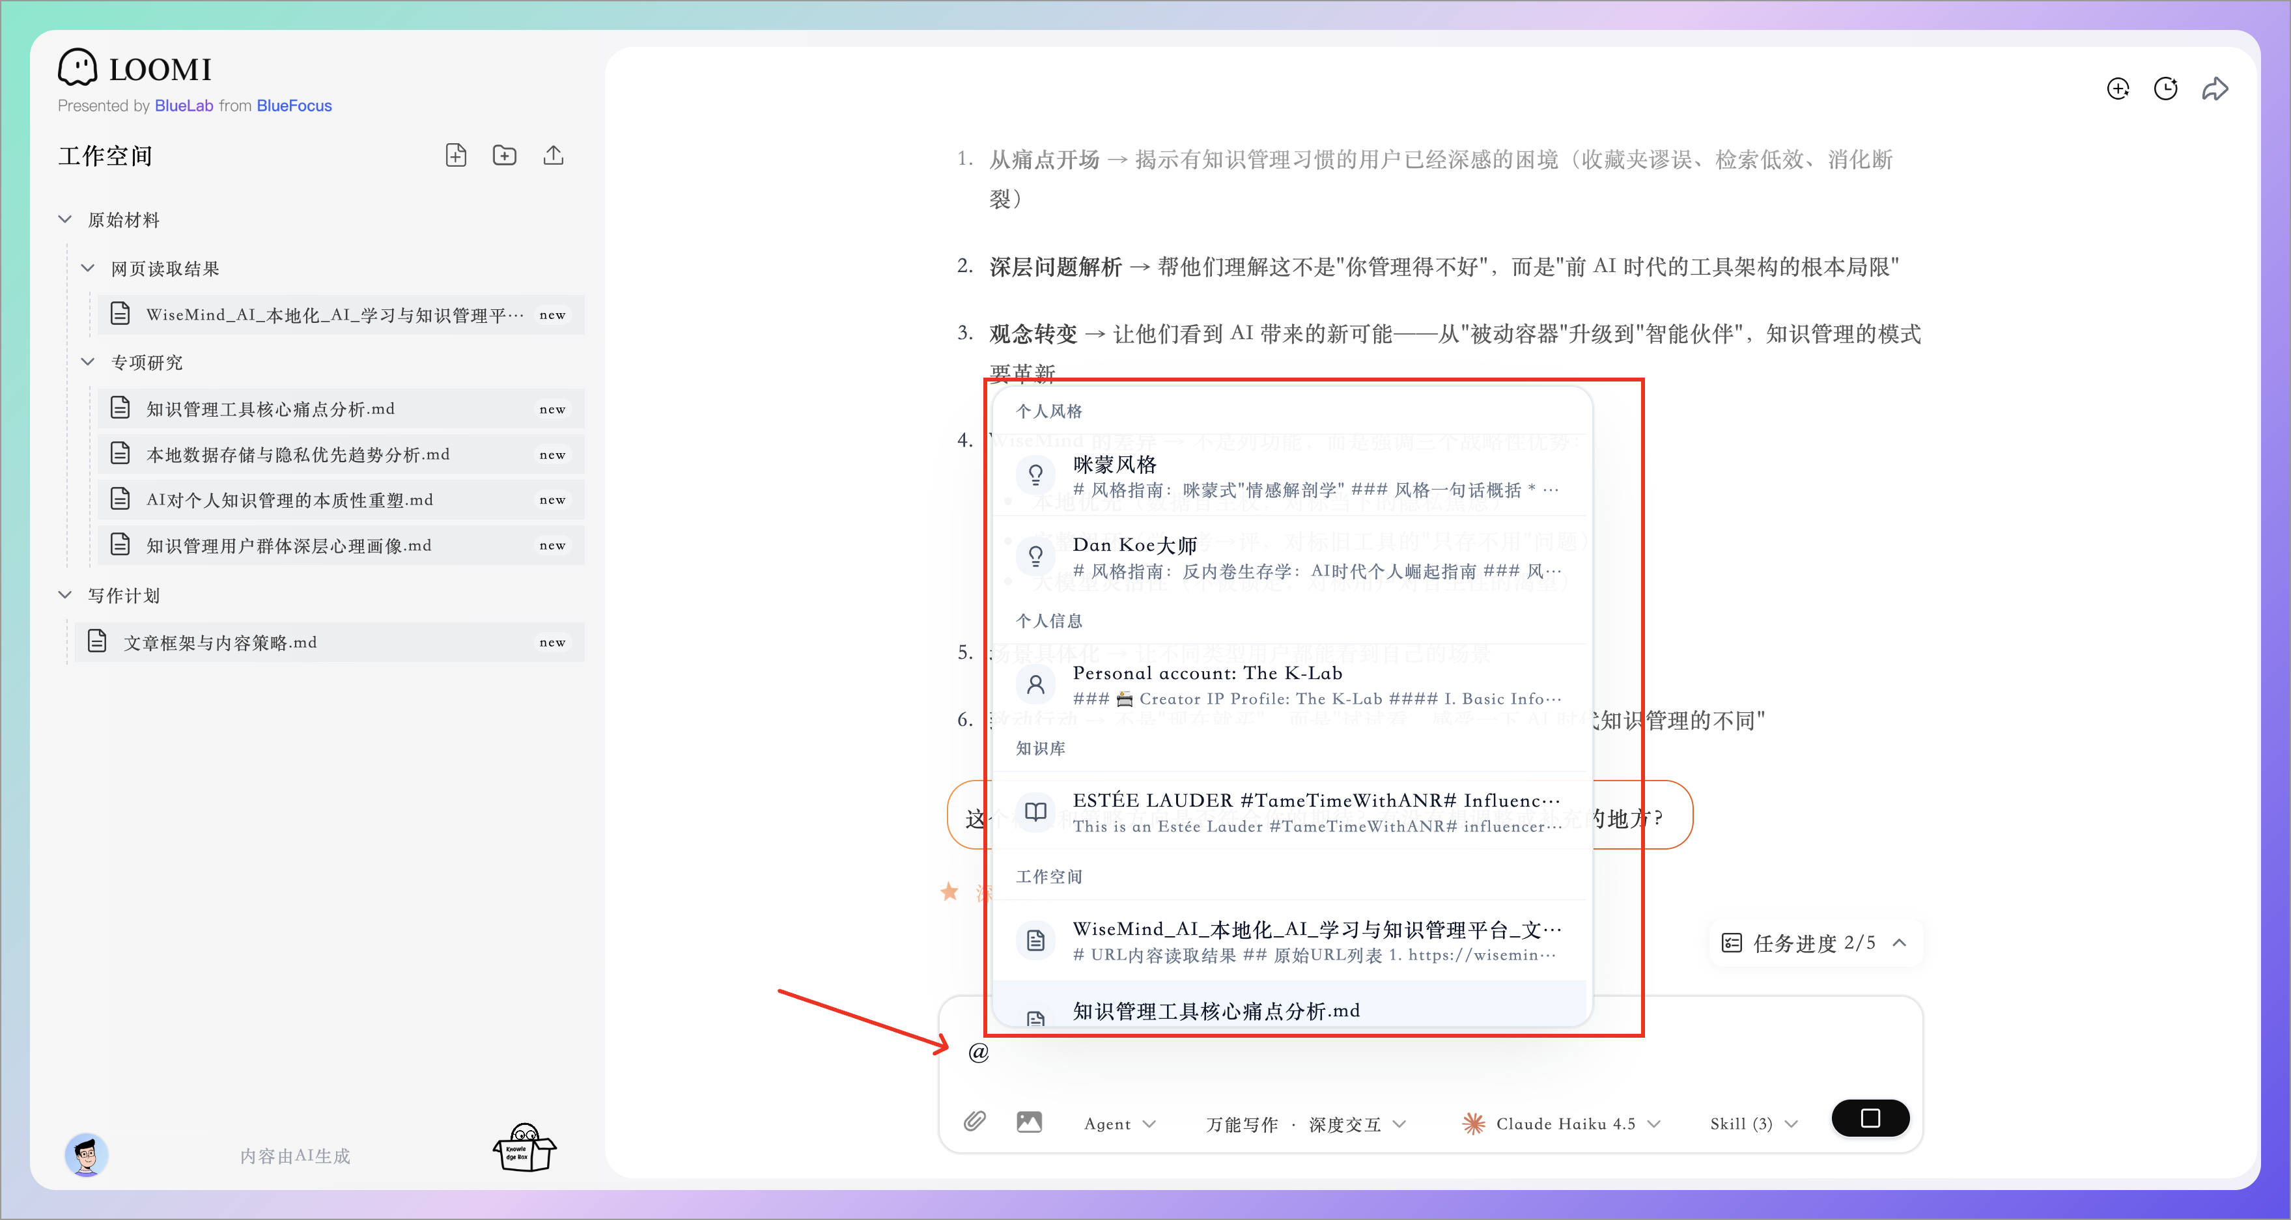Viewport: 2291px width, 1220px height.
Task: Open chat history clock icon
Action: 2165,89
